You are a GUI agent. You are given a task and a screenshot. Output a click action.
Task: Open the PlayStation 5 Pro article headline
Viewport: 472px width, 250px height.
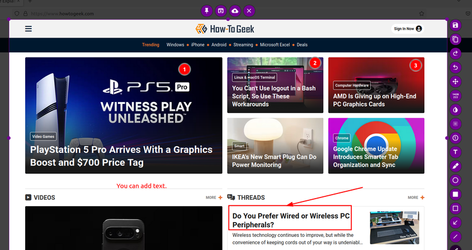coord(121,156)
